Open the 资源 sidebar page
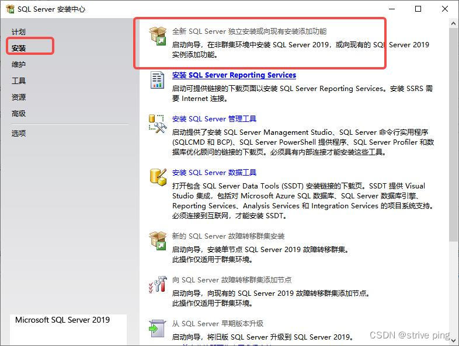Image resolution: width=459 pixels, height=346 pixels. coord(19,97)
